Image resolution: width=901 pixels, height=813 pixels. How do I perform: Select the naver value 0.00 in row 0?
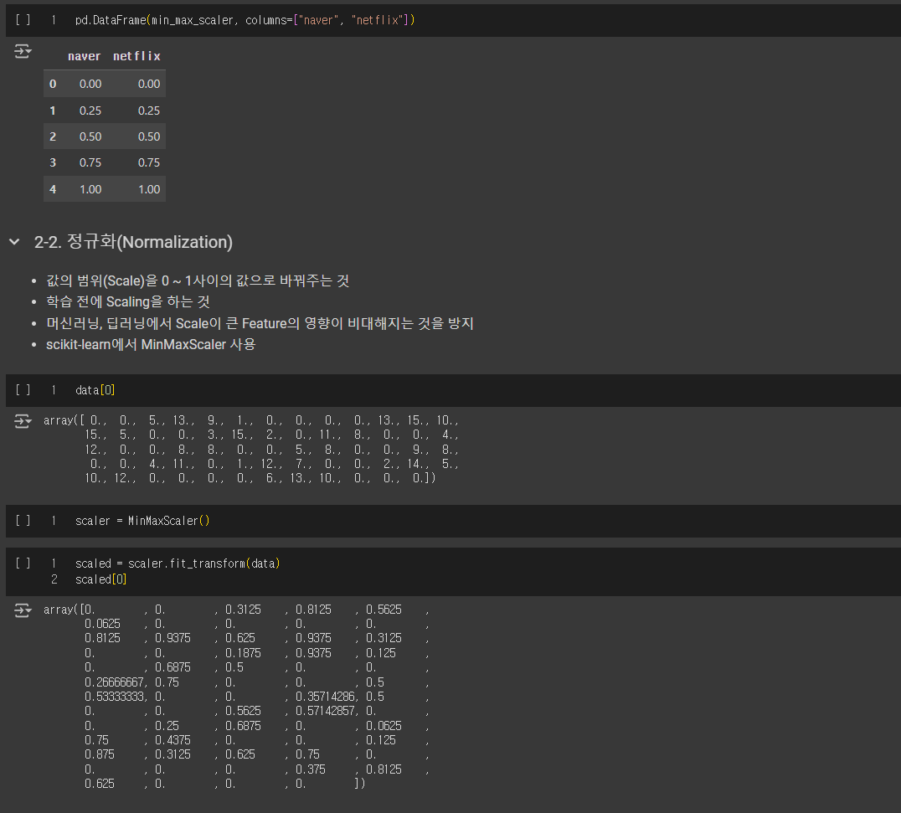[90, 84]
